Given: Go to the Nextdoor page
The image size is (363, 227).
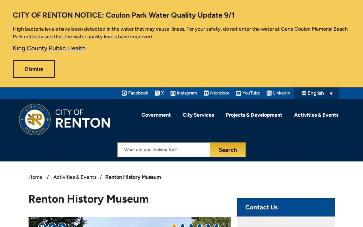Looking at the screenshot, I should click(217, 93).
